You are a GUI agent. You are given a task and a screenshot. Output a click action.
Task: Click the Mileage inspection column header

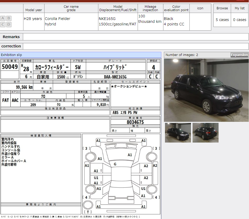pyautogui.click(x=150, y=8)
